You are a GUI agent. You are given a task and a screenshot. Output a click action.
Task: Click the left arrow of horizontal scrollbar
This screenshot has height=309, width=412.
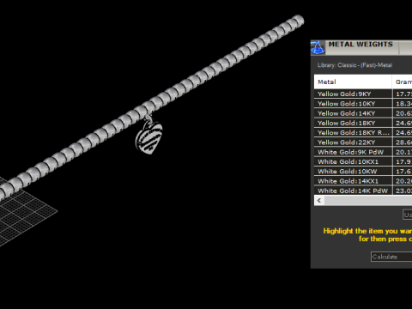(319, 201)
